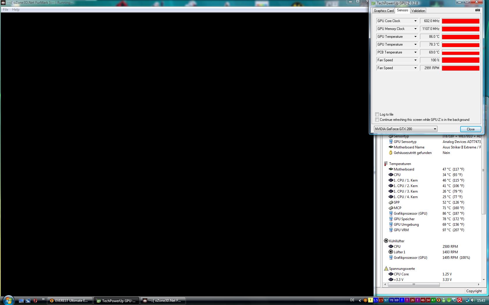This screenshot has height=305, width=489.
Task: Click the GPU-Z screenshot camera icon
Action: (477, 10)
